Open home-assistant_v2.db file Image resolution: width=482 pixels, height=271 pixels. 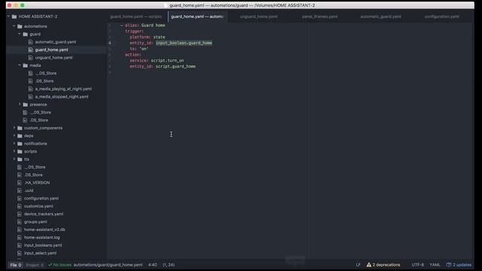click(44, 230)
